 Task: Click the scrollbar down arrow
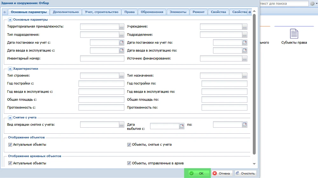pyautogui.click(x=254, y=164)
